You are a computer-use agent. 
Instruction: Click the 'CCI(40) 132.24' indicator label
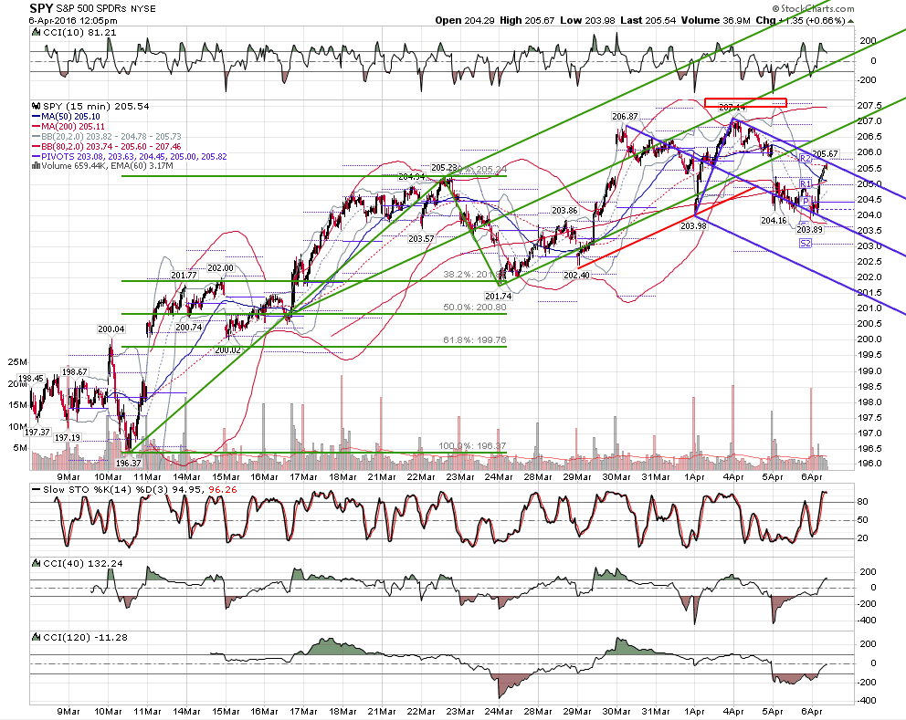[x=82, y=564]
